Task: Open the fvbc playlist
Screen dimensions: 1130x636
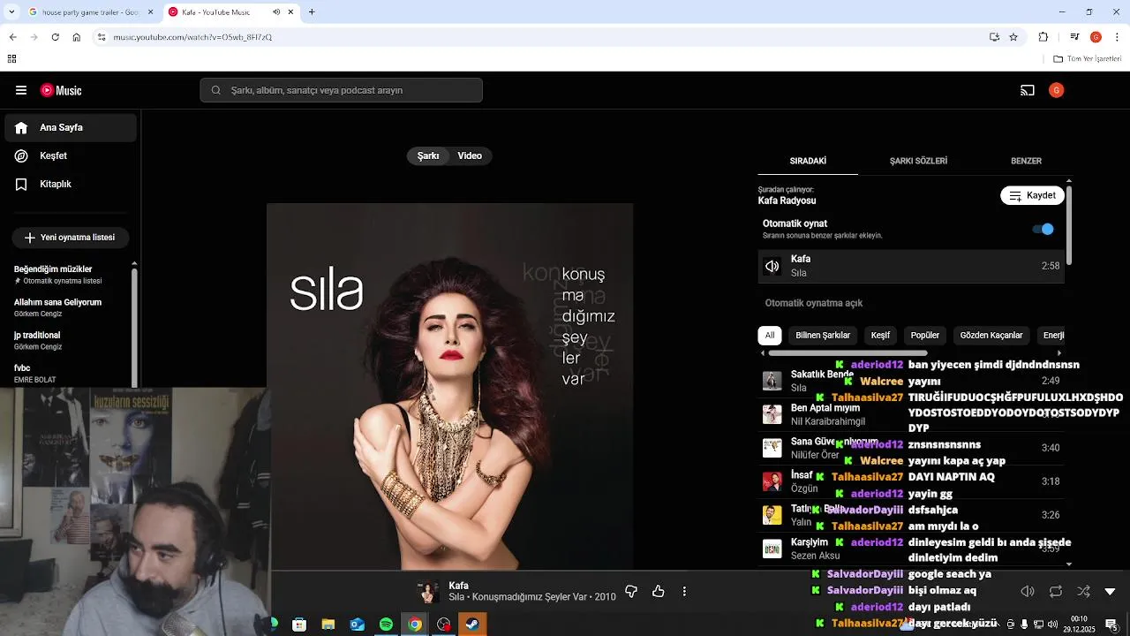Action: click(x=69, y=373)
